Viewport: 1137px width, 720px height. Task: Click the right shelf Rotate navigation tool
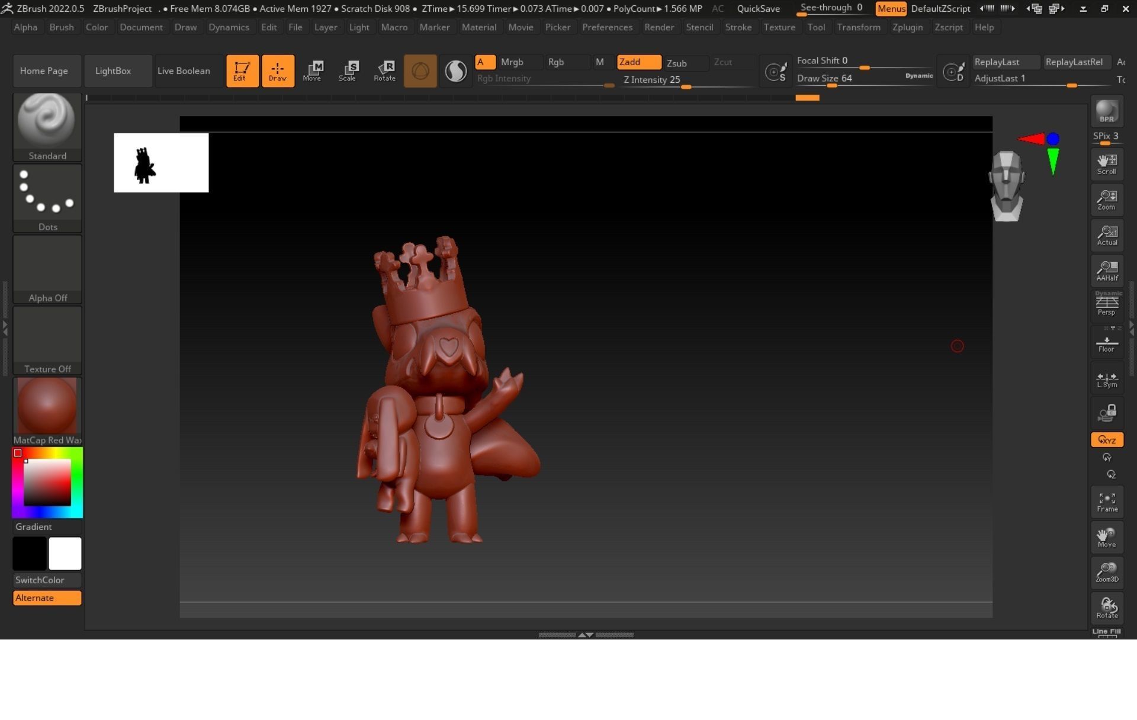[1107, 608]
